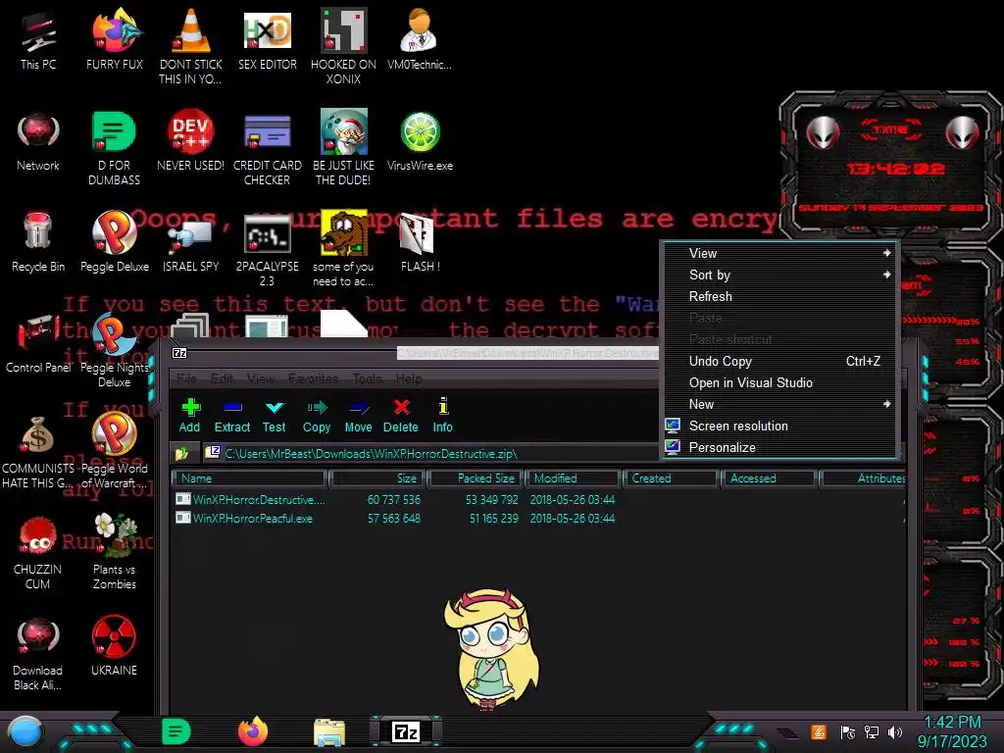Screen dimensions: 1004x753
Task: Sort by the Packed Size column header
Action: (x=477, y=478)
